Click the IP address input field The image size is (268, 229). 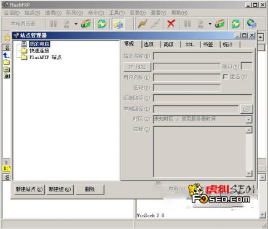187,66
